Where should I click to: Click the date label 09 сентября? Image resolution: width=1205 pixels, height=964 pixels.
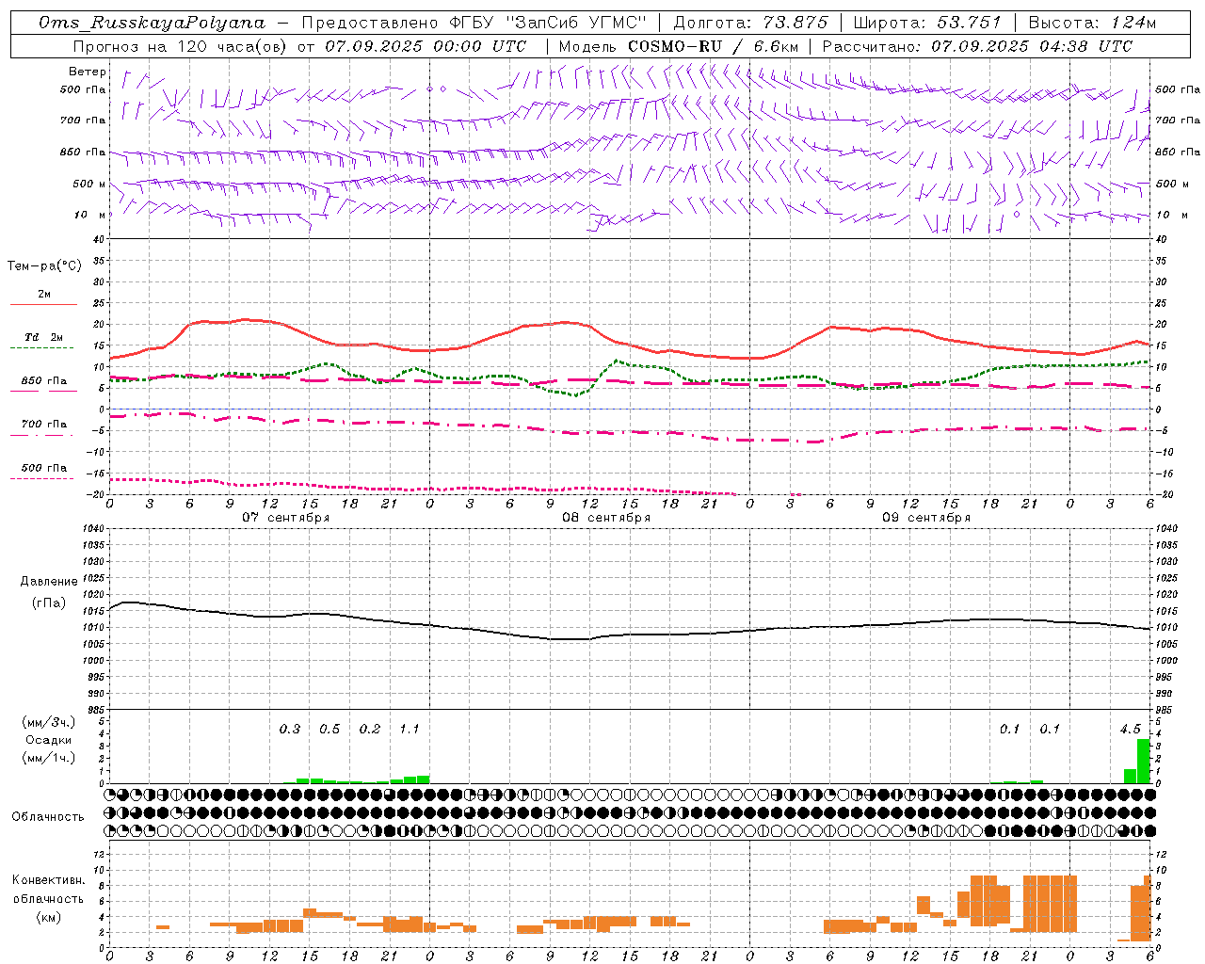pyautogui.click(x=926, y=518)
